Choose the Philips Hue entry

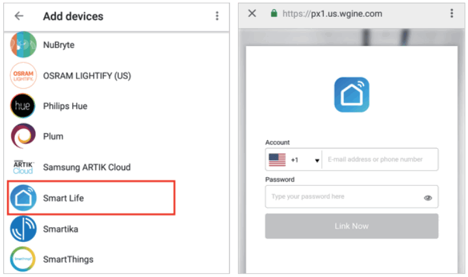tap(116, 106)
